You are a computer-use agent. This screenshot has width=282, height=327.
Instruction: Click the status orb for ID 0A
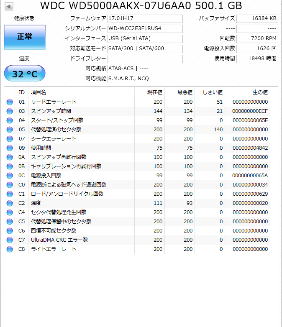[x=10, y=157]
